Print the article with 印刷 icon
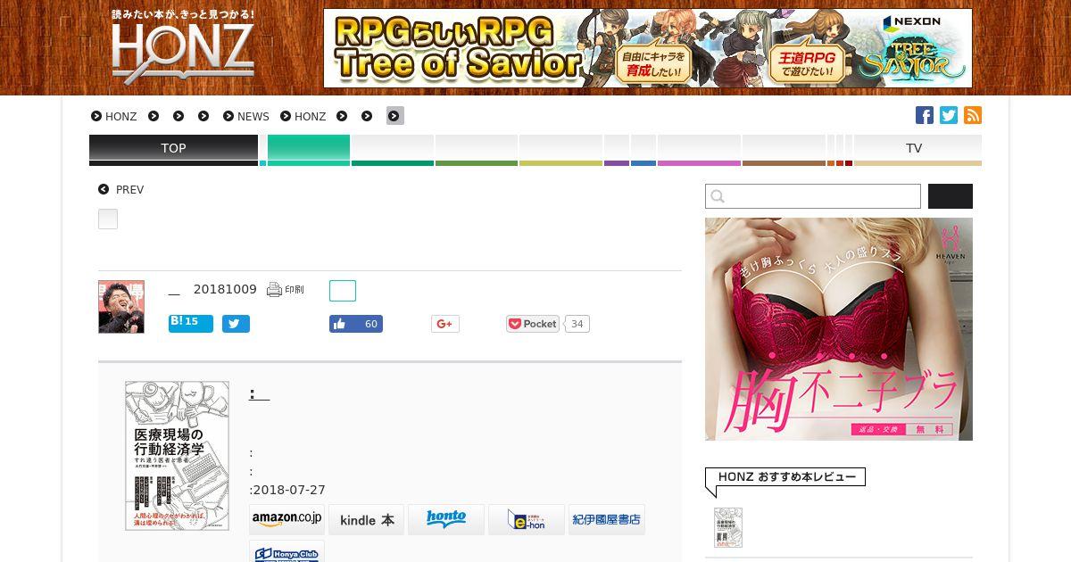This screenshot has height=562, width=1071. [286, 290]
